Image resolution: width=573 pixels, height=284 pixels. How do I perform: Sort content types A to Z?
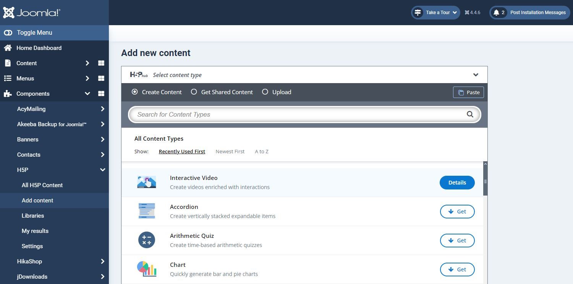coord(262,151)
